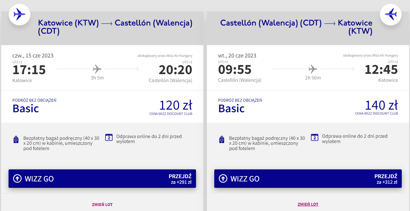Click the Castellón (CDT) to Katowice route heading
The image size is (410, 211).
click(296, 27)
